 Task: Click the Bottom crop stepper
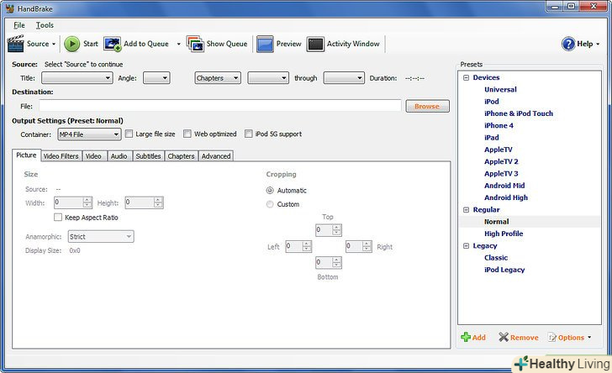point(329,263)
